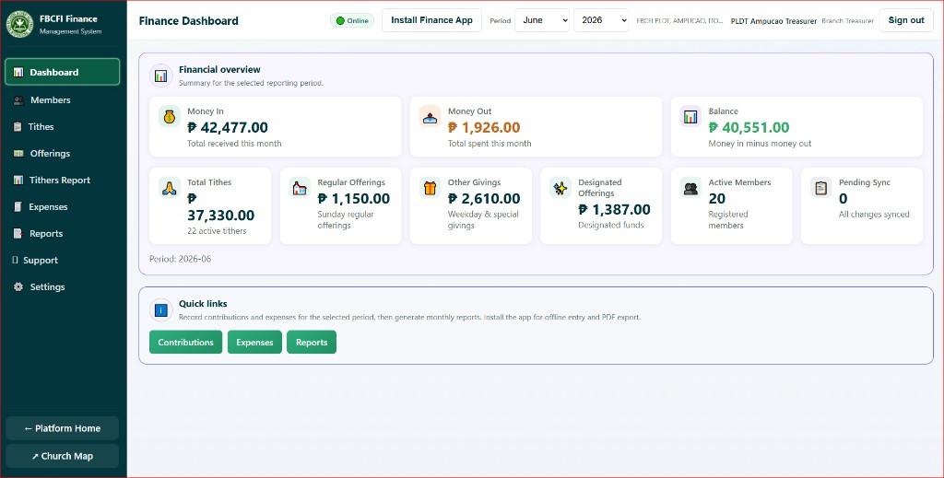Click the Finance Dashboard page title

point(188,20)
